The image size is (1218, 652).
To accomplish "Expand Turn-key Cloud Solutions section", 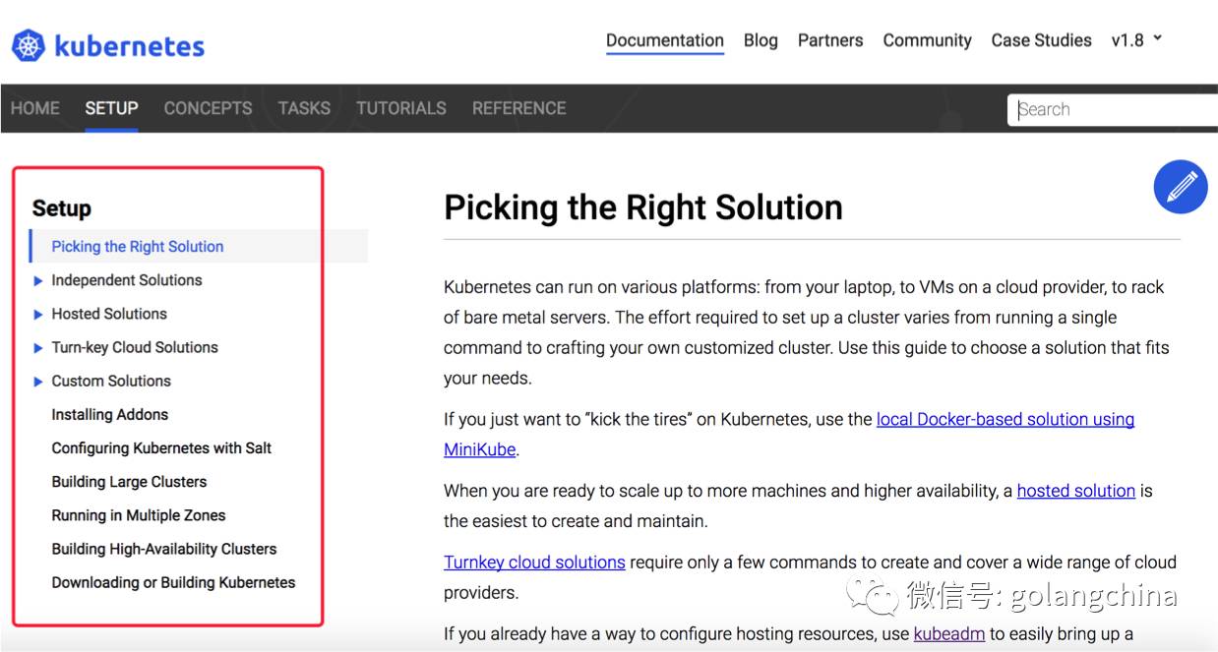I will pyautogui.click(x=38, y=347).
